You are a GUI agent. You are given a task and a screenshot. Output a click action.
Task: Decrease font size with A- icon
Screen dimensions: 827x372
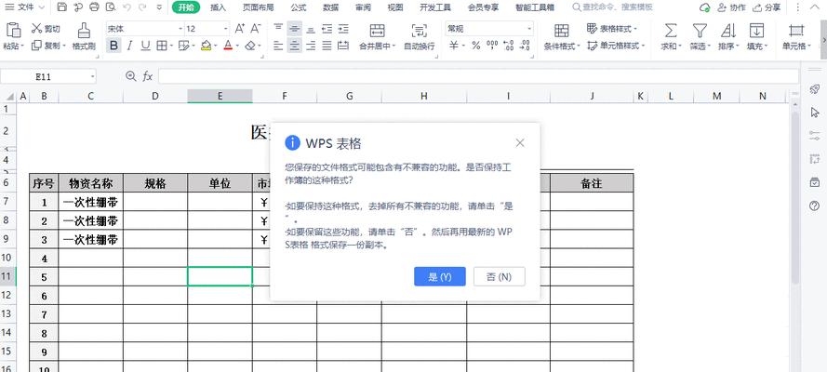pos(256,29)
